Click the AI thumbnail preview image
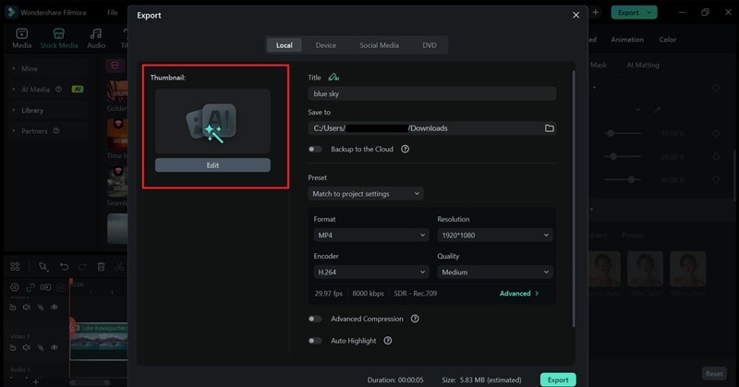The width and height of the screenshot is (739, 387). point(212,121)
